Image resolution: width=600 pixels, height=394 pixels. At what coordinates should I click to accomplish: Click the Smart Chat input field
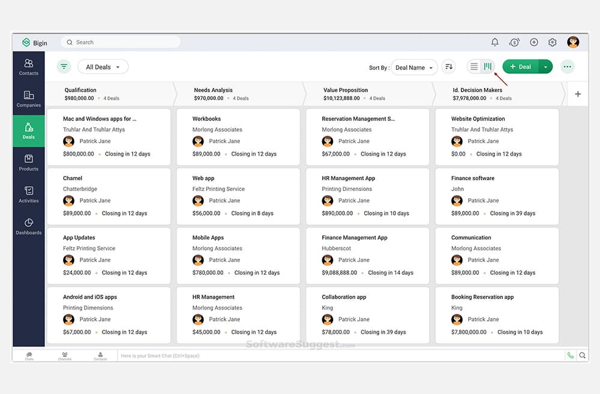point(341,356)
